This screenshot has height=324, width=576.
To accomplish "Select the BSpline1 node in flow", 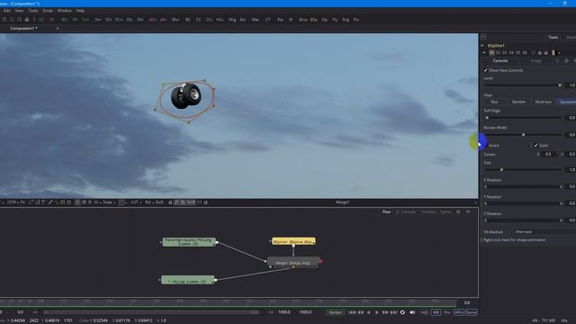I will pos(293,241).
